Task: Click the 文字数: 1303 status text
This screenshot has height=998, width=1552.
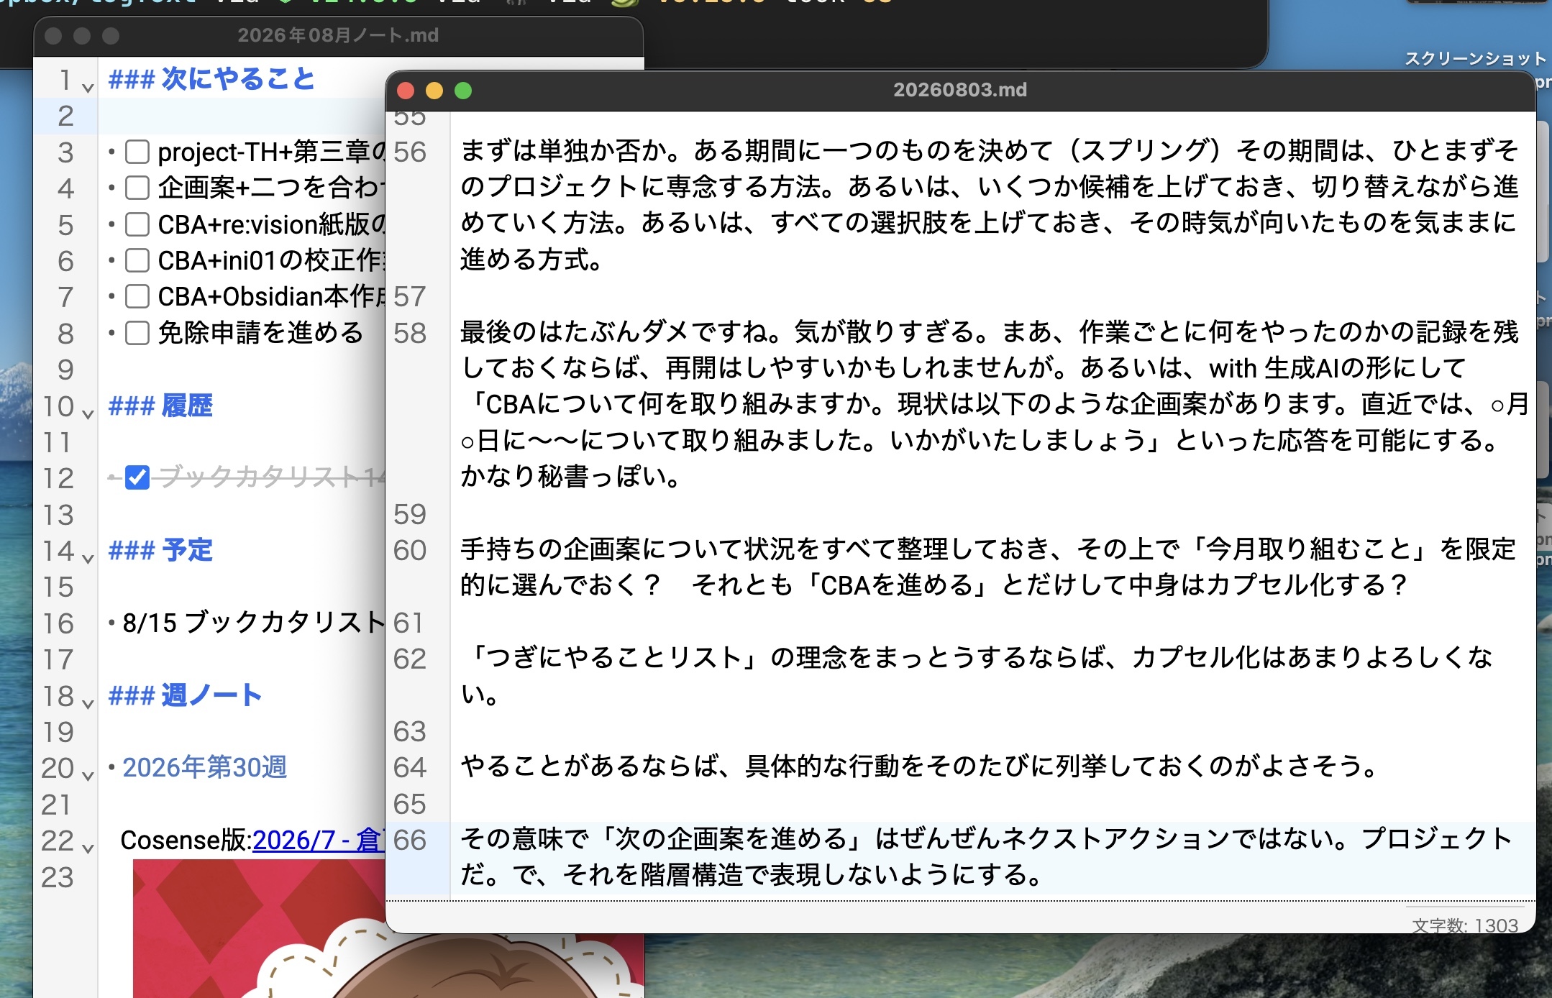Action: [x=1465, y=925]
